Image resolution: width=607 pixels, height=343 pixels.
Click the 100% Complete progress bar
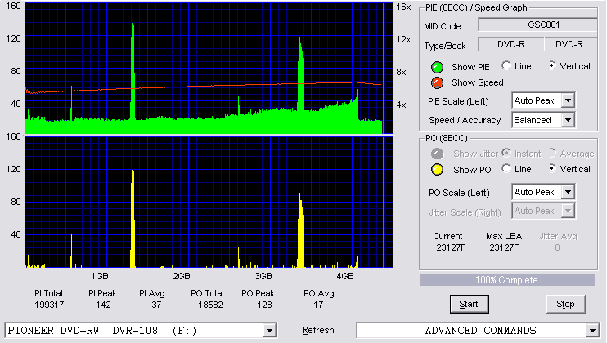(507, 280)
